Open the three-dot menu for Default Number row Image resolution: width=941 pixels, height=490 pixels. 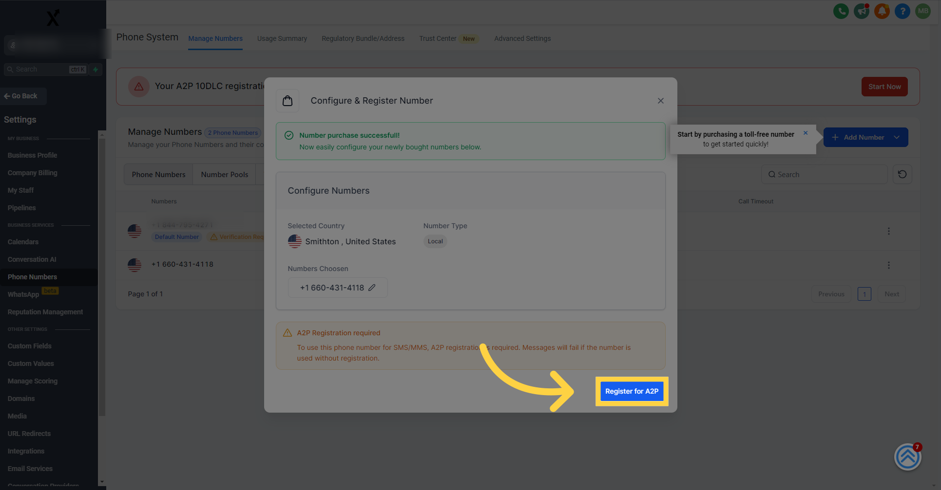(889, 231)
